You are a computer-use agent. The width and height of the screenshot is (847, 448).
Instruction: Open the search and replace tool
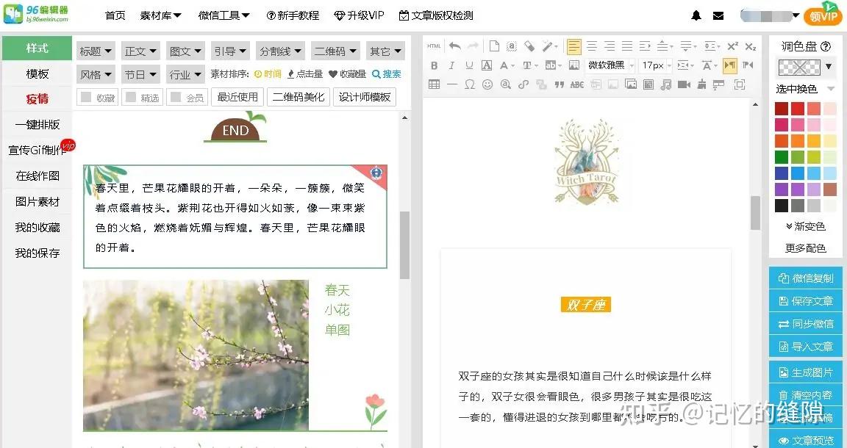pos(506,84)
